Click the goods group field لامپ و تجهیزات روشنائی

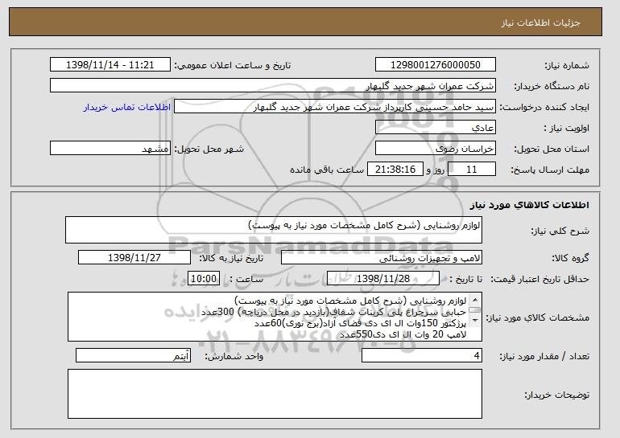pyautogui.click(x=382, y=258)
